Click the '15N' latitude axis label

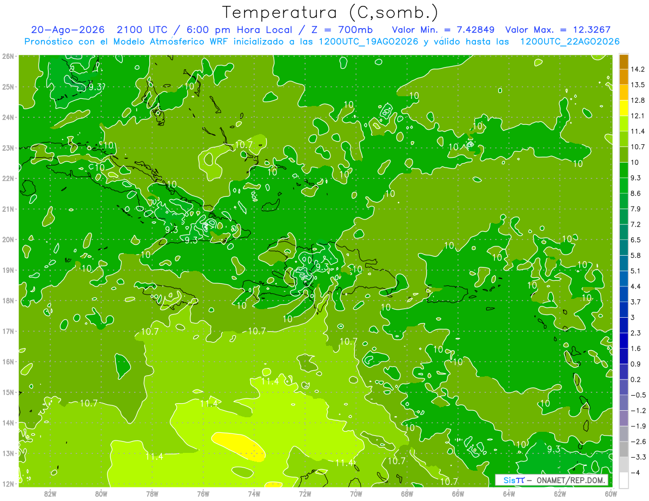(x=8, y=392)
